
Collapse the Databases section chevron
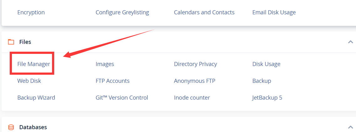[x=351, y=127]
